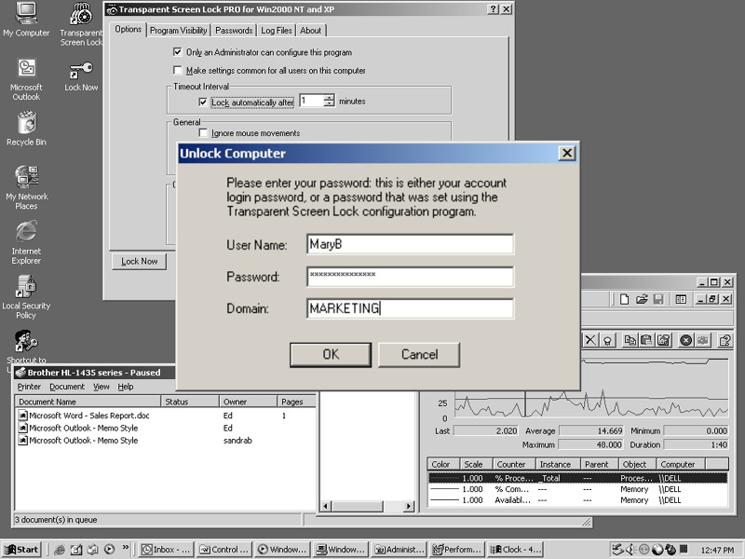Click New console page icon in Performance
Screen dimensions: 745x559
pos(624,299)
